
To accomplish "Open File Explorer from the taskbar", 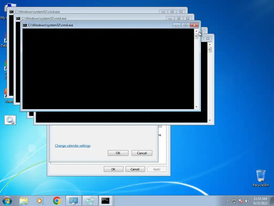I will point(24,201).
